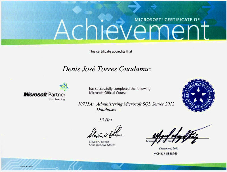The image size is (227, 172).
Task: Click the "Microsoft Partner" wordmark
Action: (45, 94)
